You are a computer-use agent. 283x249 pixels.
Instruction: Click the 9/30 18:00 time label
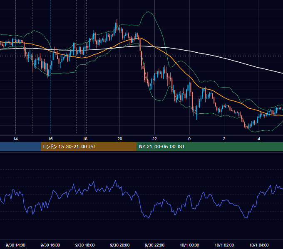[85, 245]
